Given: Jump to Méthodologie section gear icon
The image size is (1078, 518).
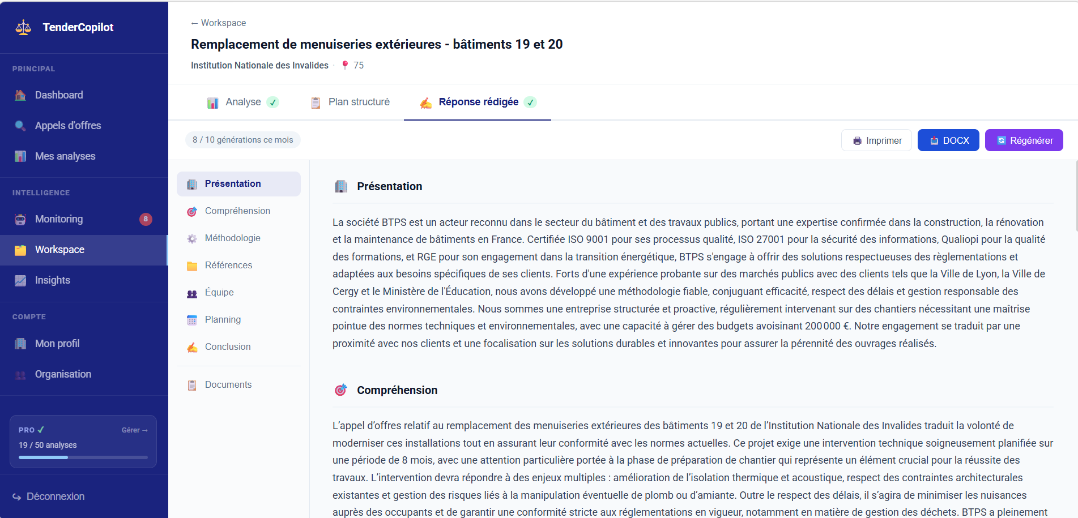Looking at the screenshot, I should pyautogui.click(x=192, y=238).
